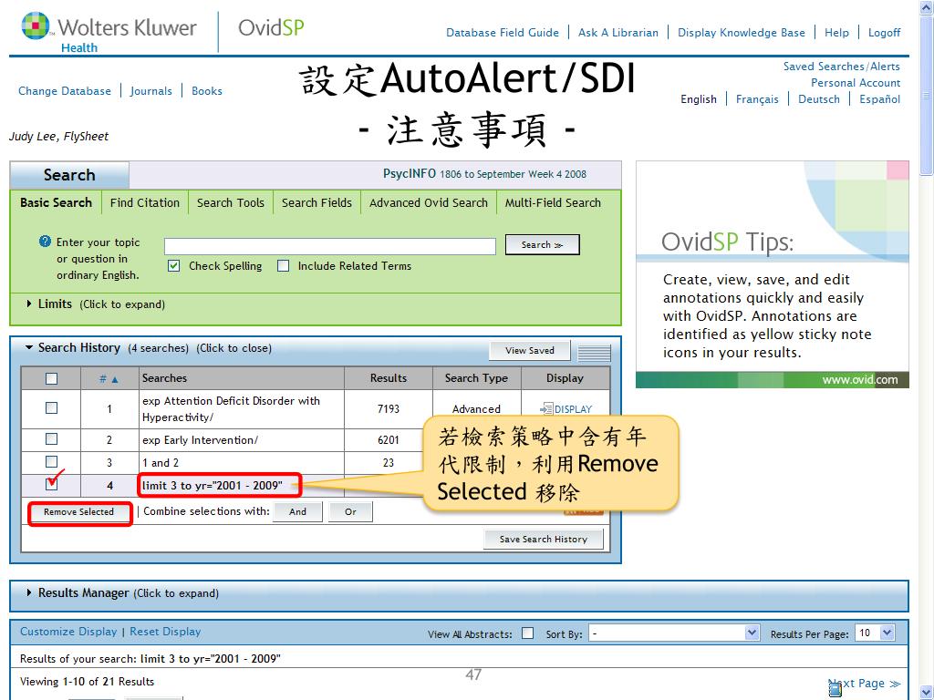Click the Wolters Kluwer Health logo

[109, 33]
